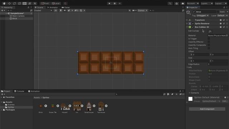229x129 pixels.
Task: Click the Play button
Action: pos(109,3)
